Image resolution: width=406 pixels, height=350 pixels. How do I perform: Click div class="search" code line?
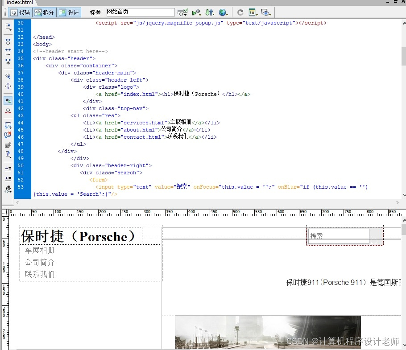click(x=111, y=173)
